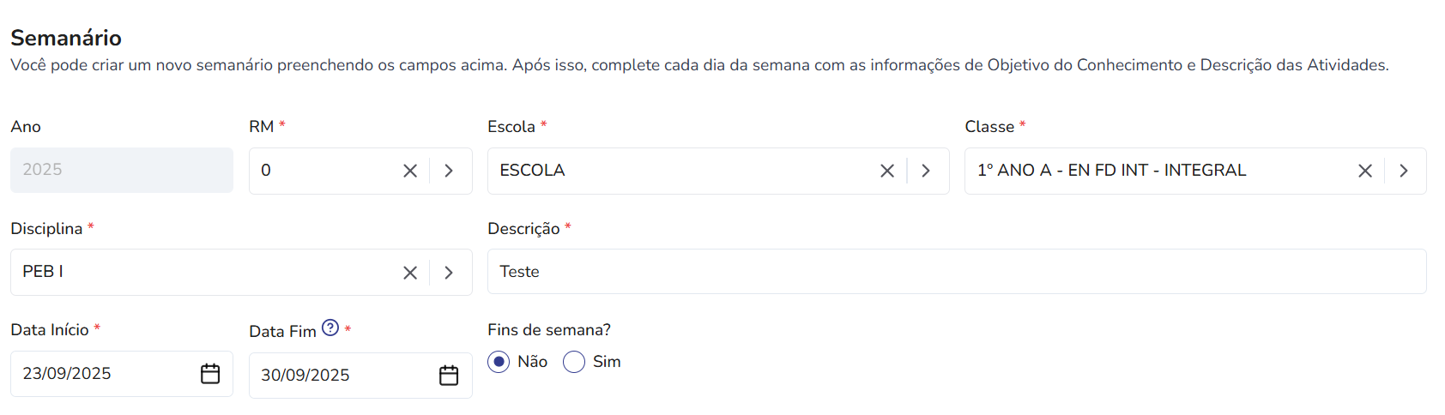1445x415 pixels.
Task: Select Sim for Fins de semana
Action: [574, 362]
